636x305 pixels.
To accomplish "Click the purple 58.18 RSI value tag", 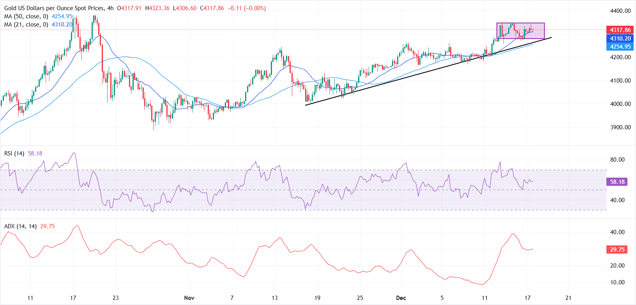I will pos(617,182).
